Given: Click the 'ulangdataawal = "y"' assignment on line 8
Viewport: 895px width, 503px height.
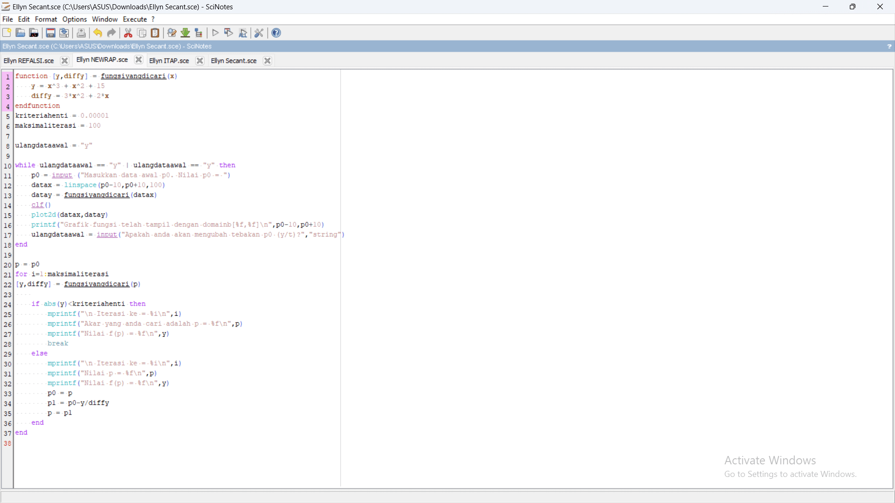Looking at the screenshot, I should click(54, 145).
